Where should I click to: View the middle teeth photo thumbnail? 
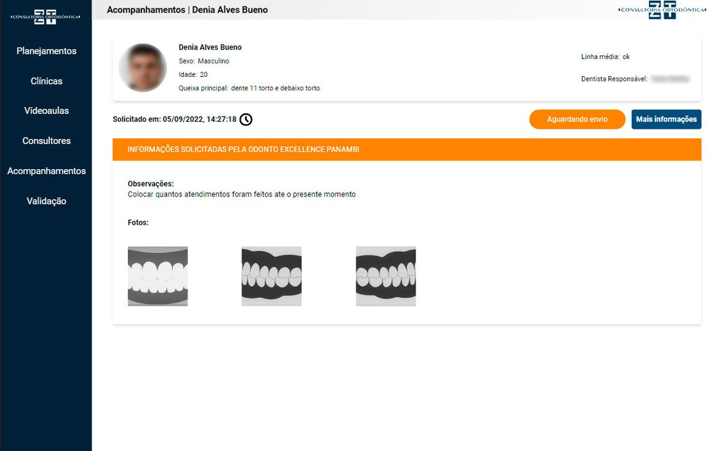271,276
